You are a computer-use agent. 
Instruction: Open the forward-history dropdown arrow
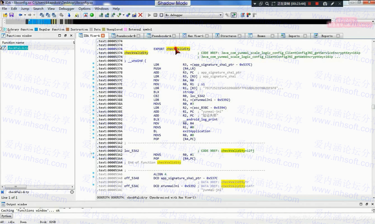pos(34,15)
